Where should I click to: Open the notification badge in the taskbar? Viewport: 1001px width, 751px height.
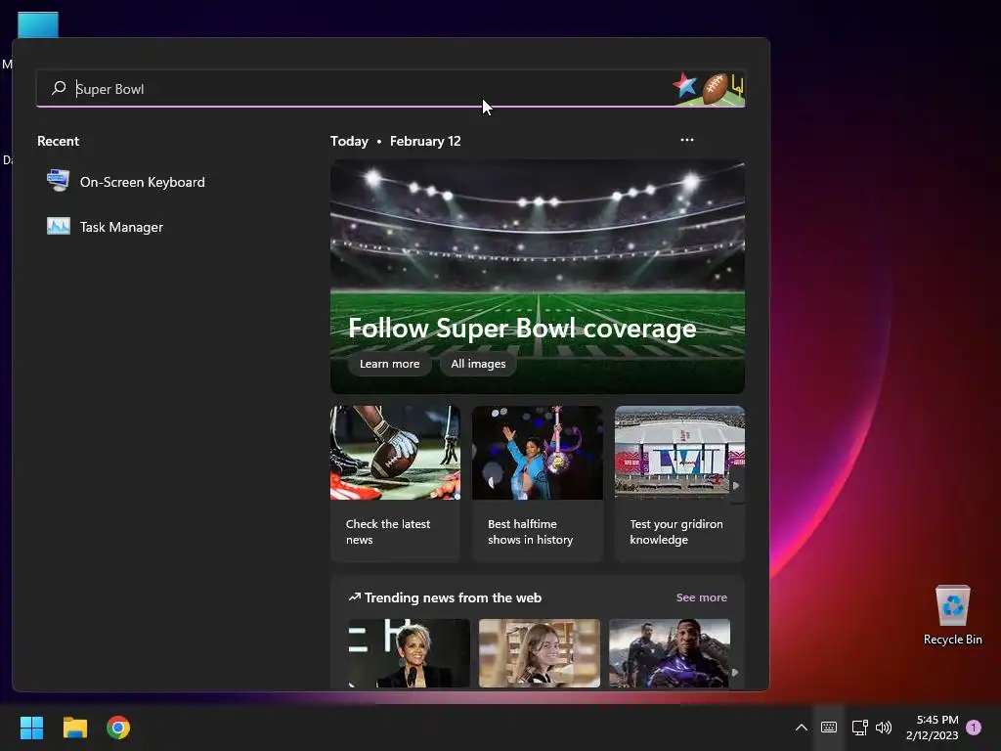coord(974,728)
